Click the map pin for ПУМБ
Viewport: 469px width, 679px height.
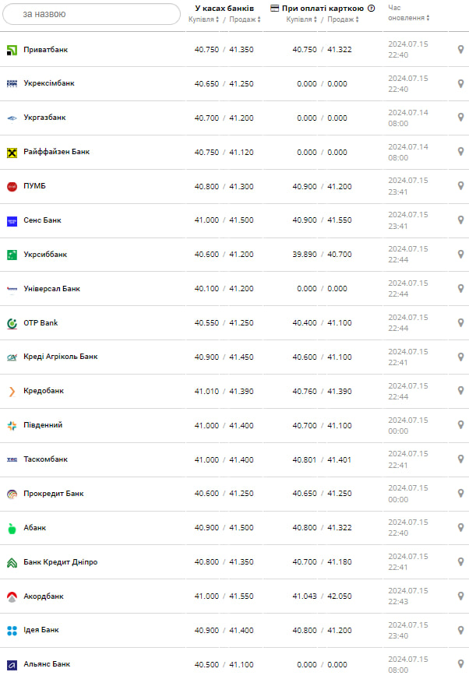[460, 186]
